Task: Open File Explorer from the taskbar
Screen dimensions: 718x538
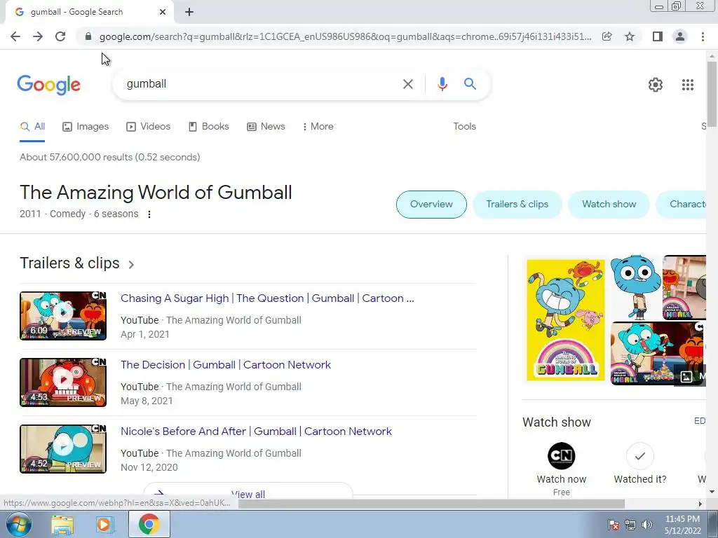Action: [62, 524]
